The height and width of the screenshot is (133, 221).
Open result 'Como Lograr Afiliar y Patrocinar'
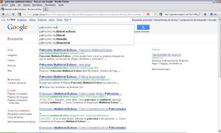[80, 94]
